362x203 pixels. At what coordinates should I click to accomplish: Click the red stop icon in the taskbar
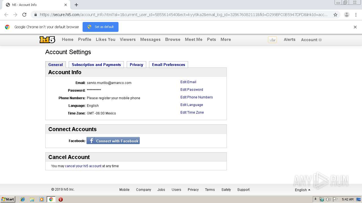pos(61,199)
